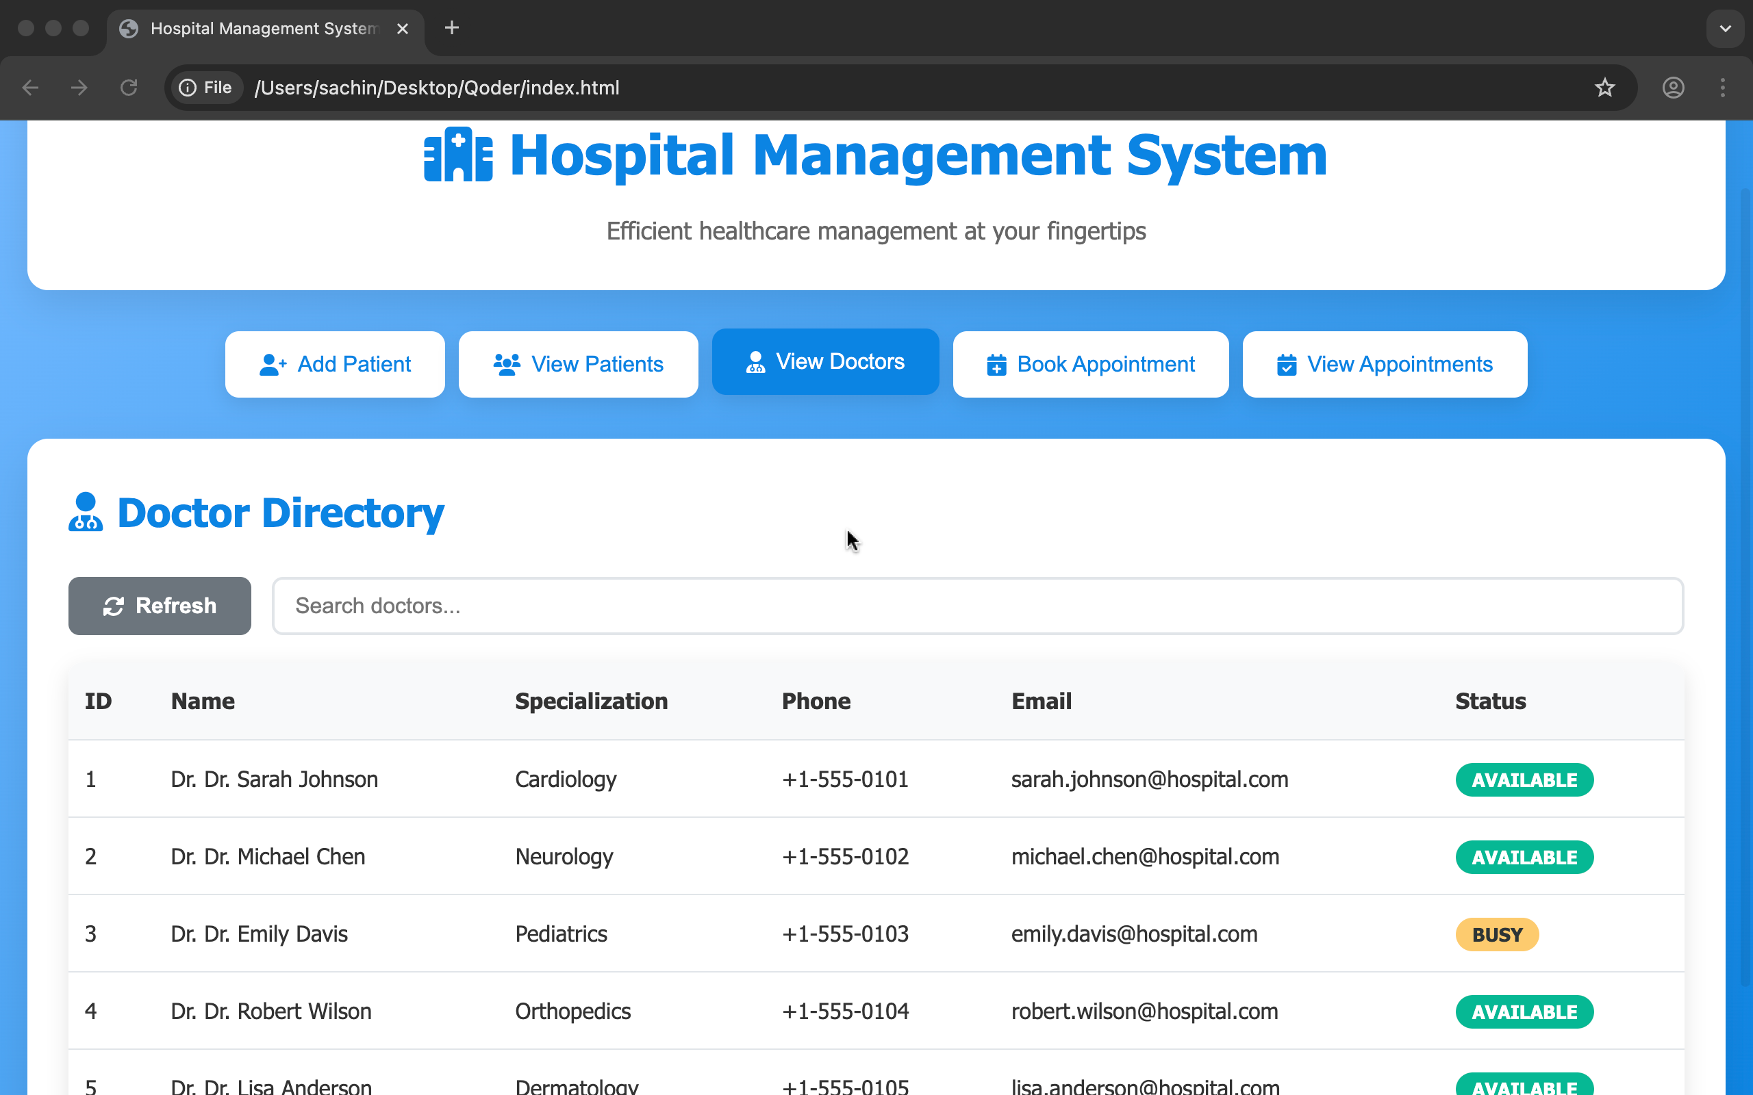Click the hospital building logo icon
This screenshot has width=1753, height=1095.
click(458, 155)
